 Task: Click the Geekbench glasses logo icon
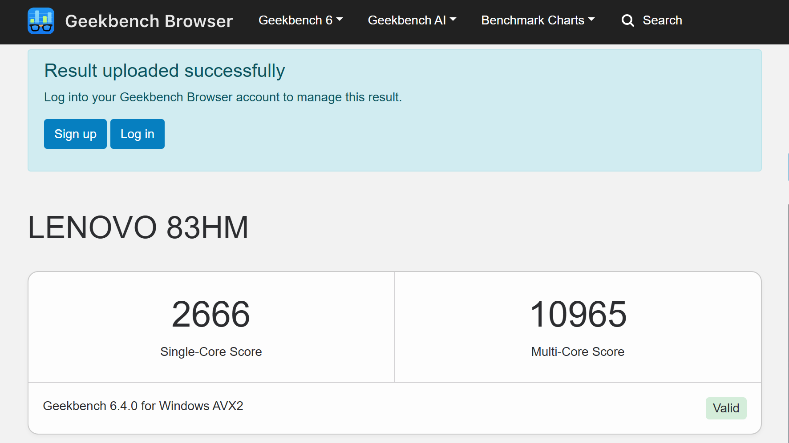(41, 21)
